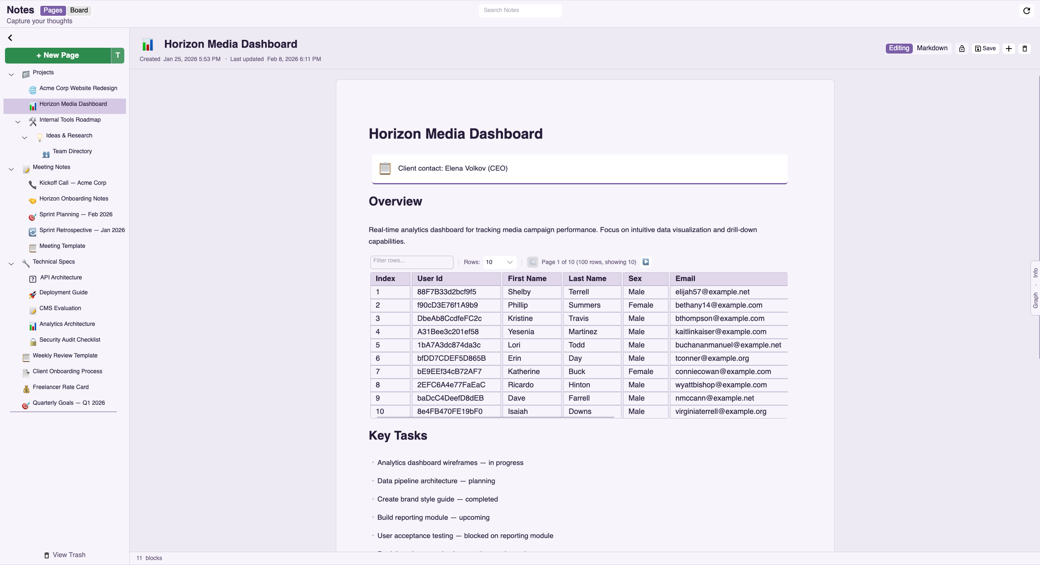Advance to the next table page
Viewport: 1040px width, 565px height.
click(645, 262)
